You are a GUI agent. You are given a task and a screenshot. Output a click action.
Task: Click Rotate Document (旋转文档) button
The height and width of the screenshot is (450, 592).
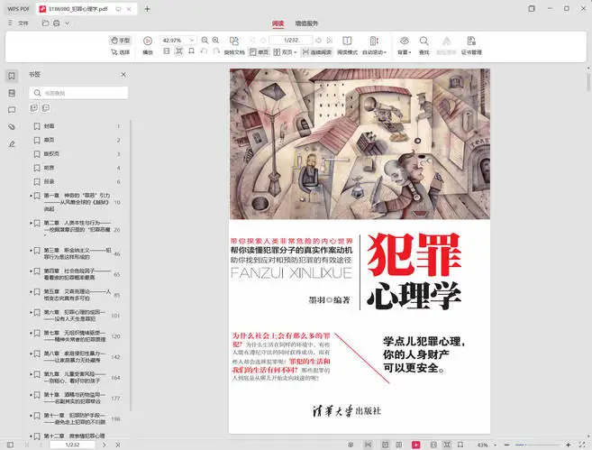coord(234,52)
